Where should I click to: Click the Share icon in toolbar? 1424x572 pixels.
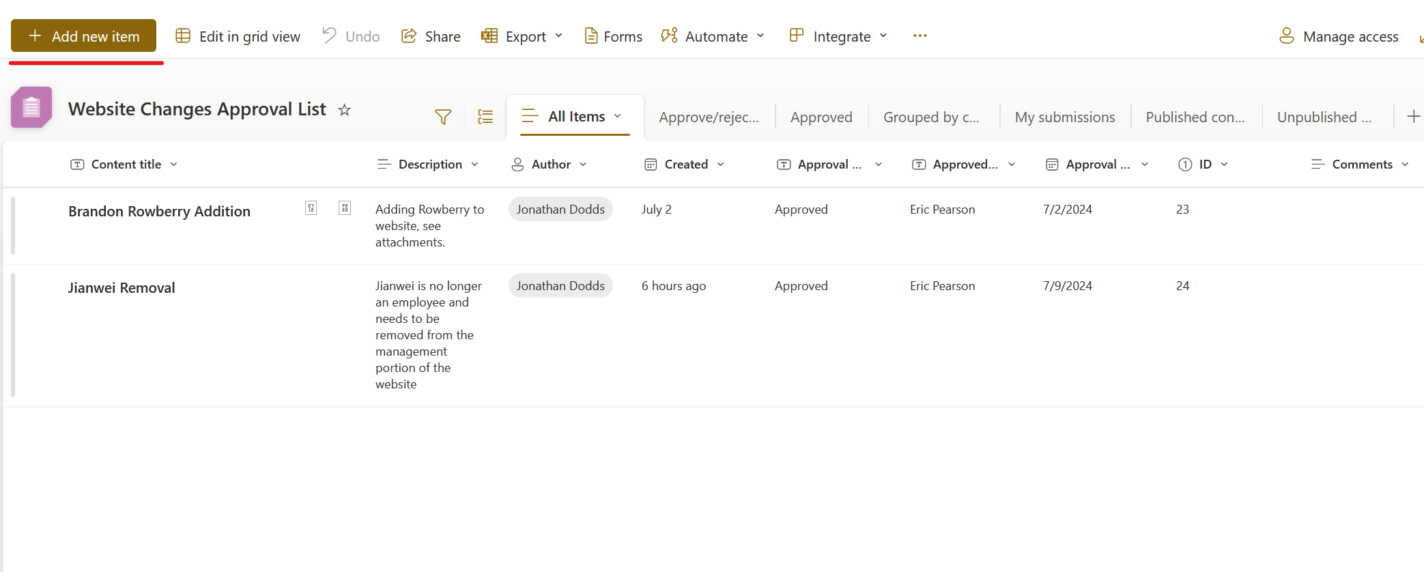[409, 36]
